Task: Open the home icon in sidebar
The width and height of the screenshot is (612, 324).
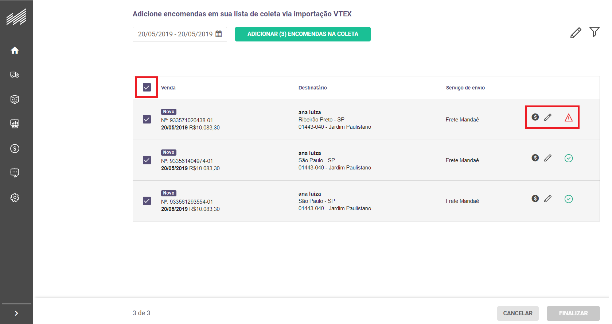Action: pyautogui.click(x=15, y=51)
